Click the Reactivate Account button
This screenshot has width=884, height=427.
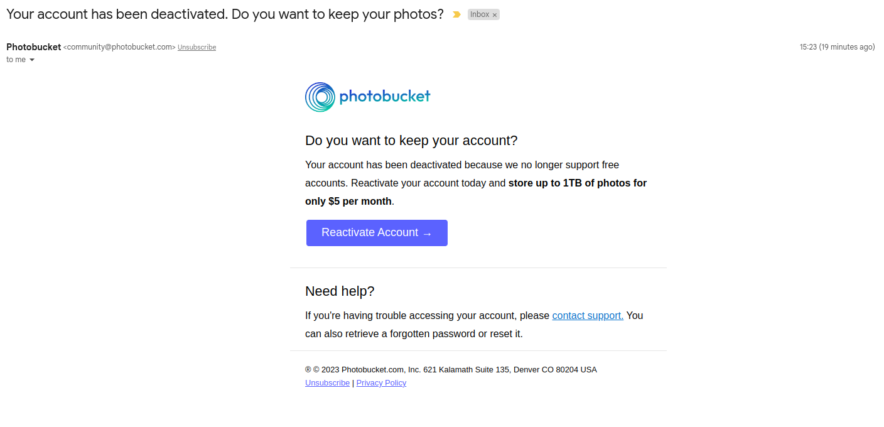coord(377,233)
